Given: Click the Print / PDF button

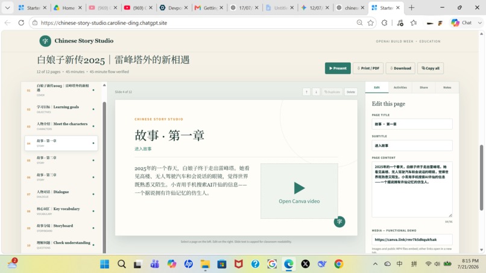Looking at the screenshot, I should tap(368, 68).
